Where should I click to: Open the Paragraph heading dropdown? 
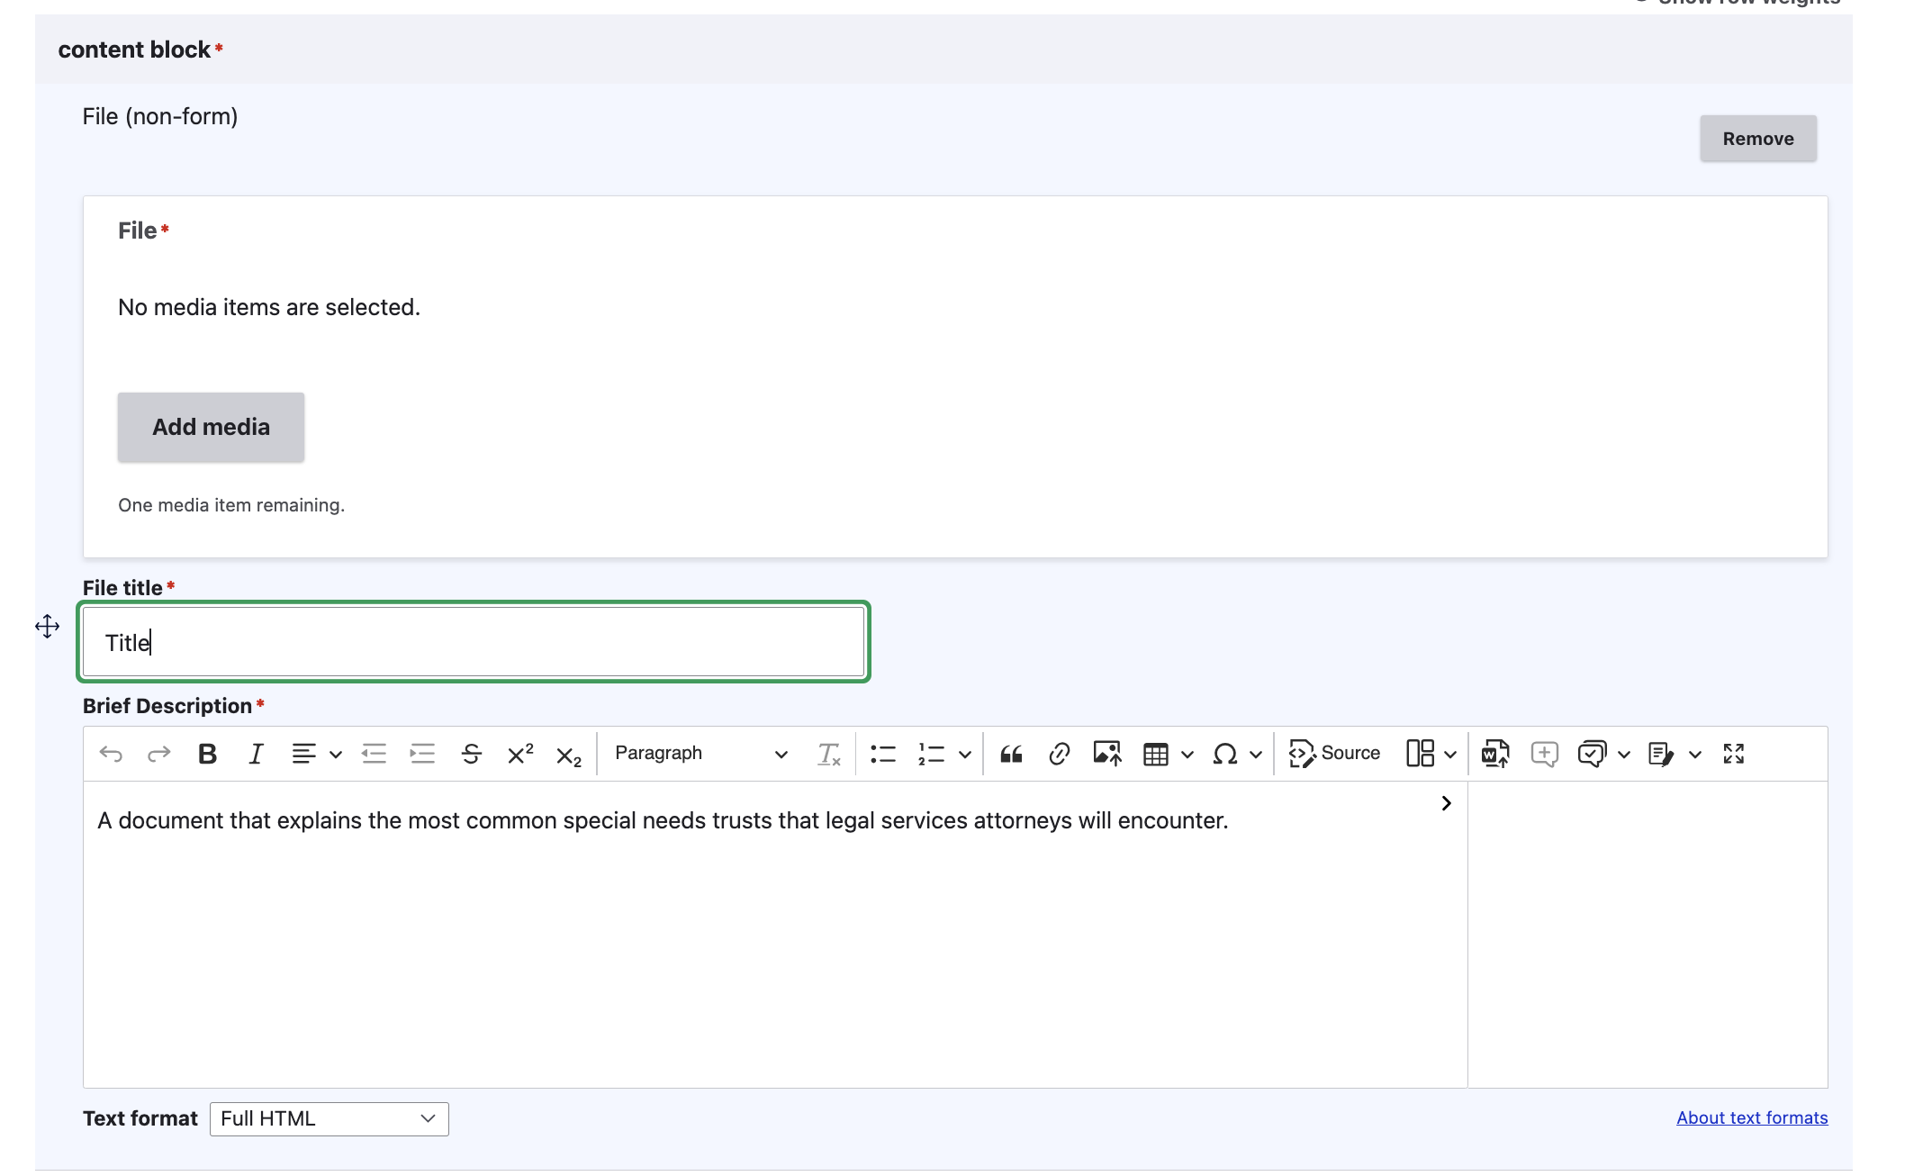click(701, 754)
